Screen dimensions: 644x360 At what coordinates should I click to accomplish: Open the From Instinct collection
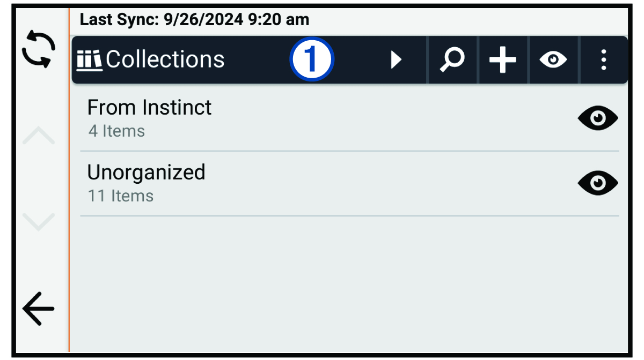pyautogui.click(x=150, y=108)
